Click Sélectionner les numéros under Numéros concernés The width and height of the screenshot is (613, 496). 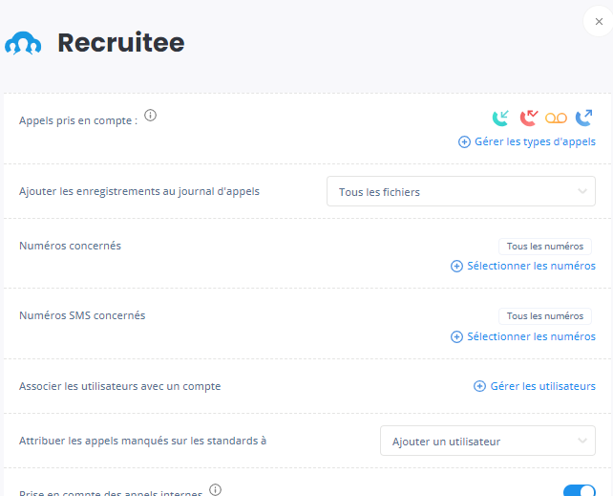coord(531,266)
